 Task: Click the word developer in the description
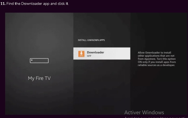pyautogui.click(x=168, y=65)
